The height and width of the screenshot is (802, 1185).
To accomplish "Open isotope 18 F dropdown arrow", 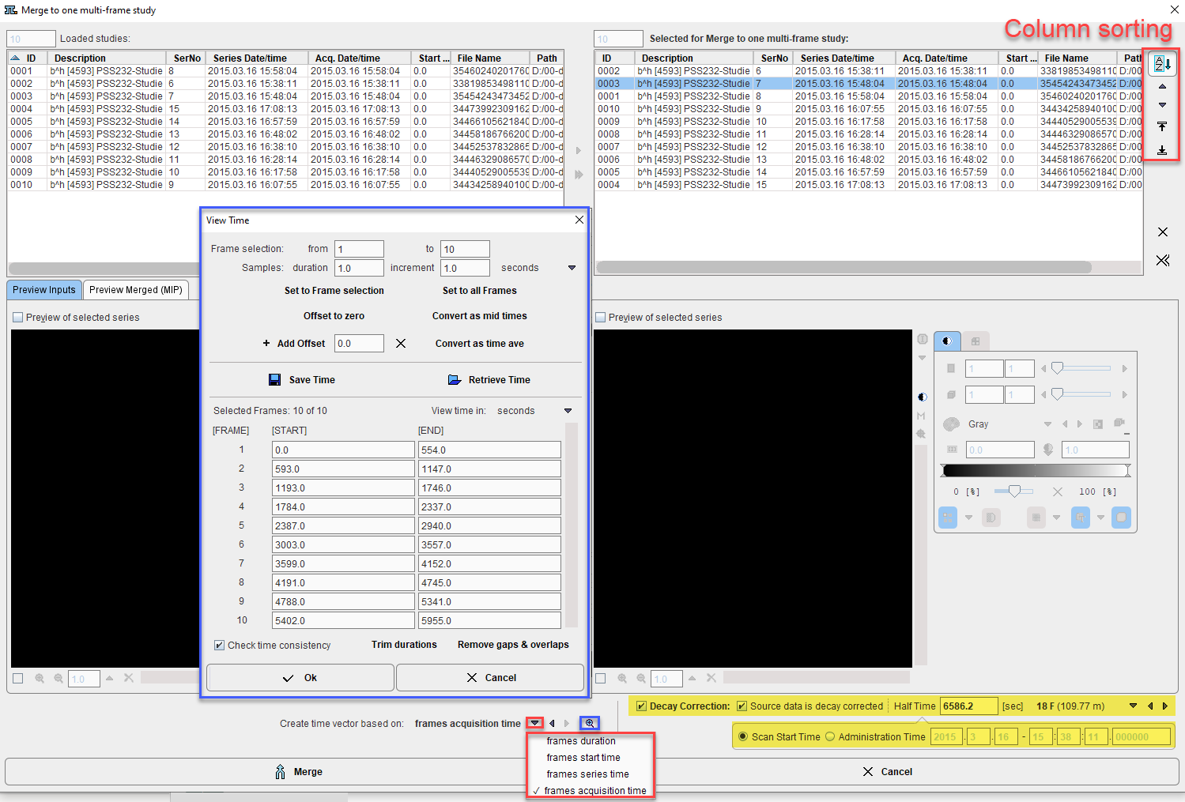I will point(1133,706).
